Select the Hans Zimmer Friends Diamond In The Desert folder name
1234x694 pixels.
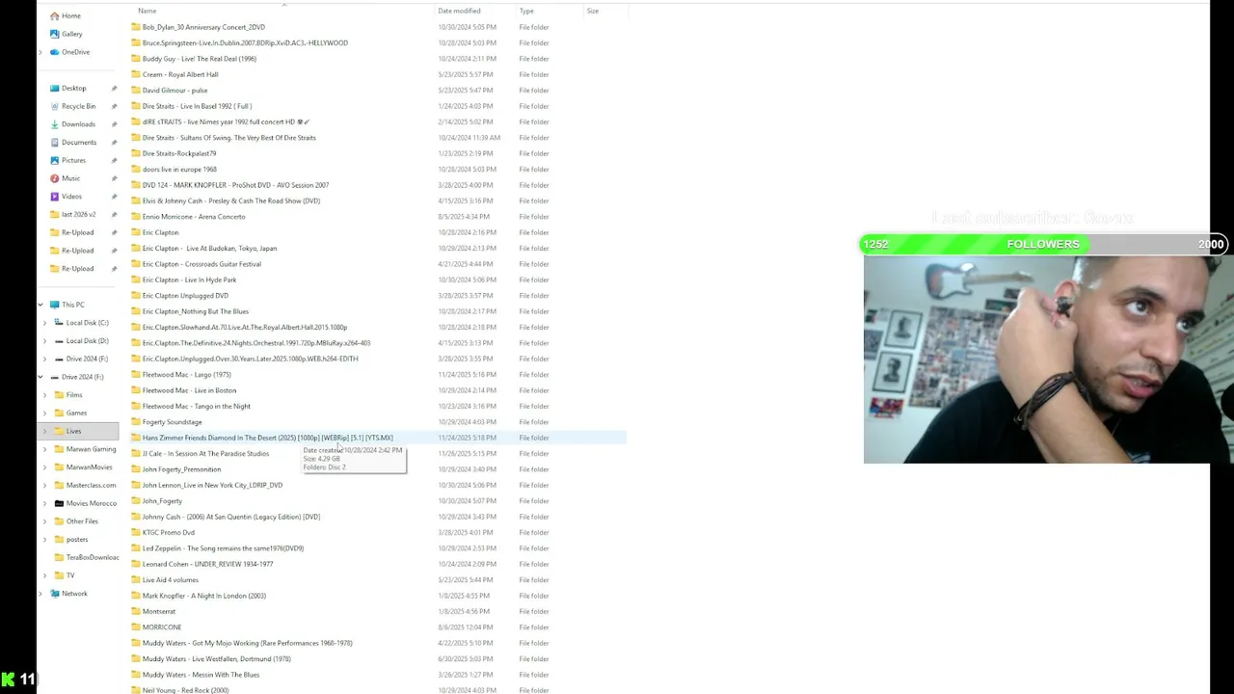click(268, 438)
